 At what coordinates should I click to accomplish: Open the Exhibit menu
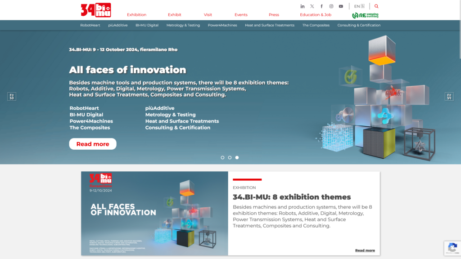point(174,15)
